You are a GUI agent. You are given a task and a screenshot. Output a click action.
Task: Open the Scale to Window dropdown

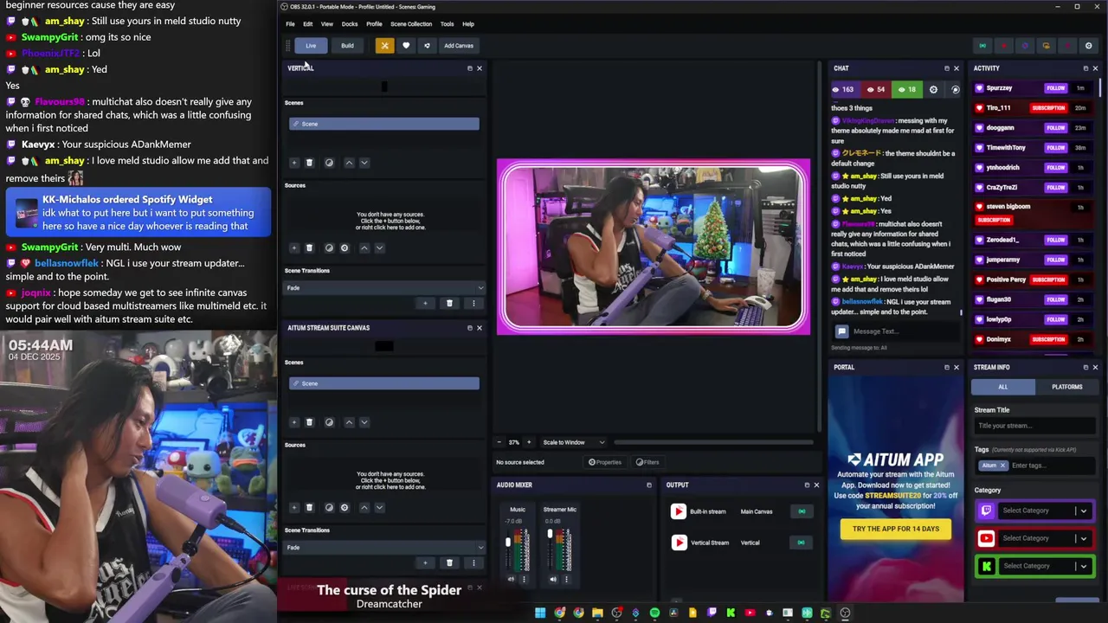tap(574, 442)
